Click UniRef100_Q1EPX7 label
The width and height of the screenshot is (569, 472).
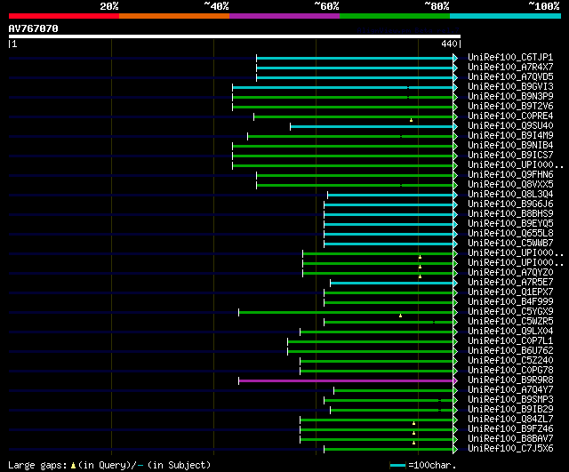[510, 292]
